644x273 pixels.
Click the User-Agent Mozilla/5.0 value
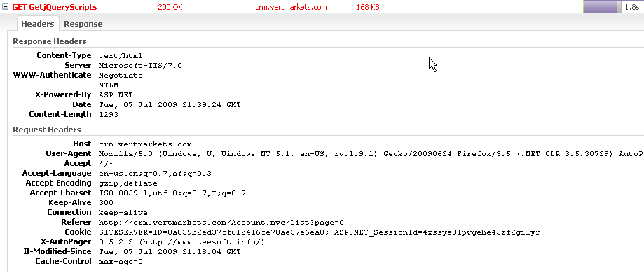click(x=371, y=153)
